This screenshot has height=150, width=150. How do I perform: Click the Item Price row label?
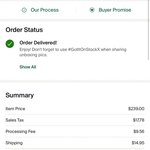[x=15, y=109]
